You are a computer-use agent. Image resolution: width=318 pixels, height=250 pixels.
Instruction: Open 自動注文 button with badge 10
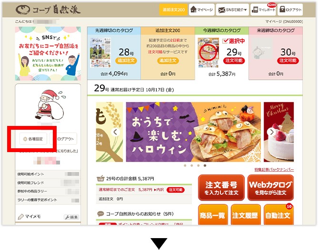coord(278,215)
